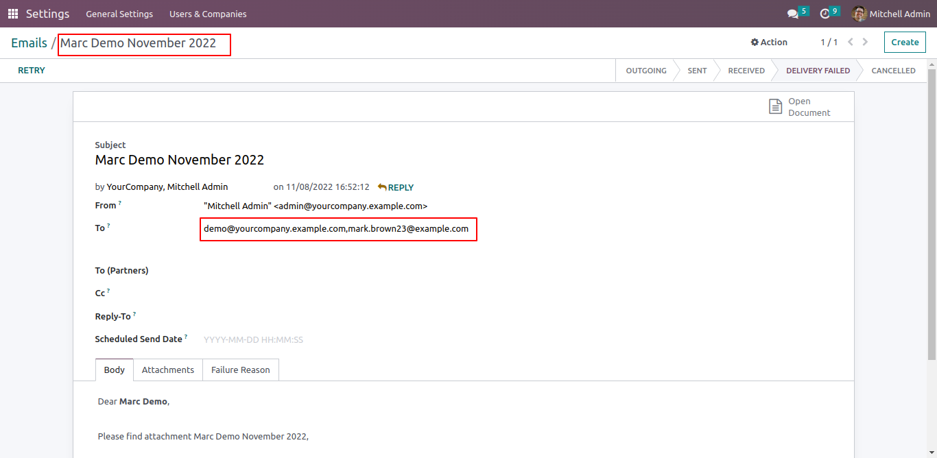Click help mark next to To
This screenshot has width=937, height=458.
click(108, 226)
